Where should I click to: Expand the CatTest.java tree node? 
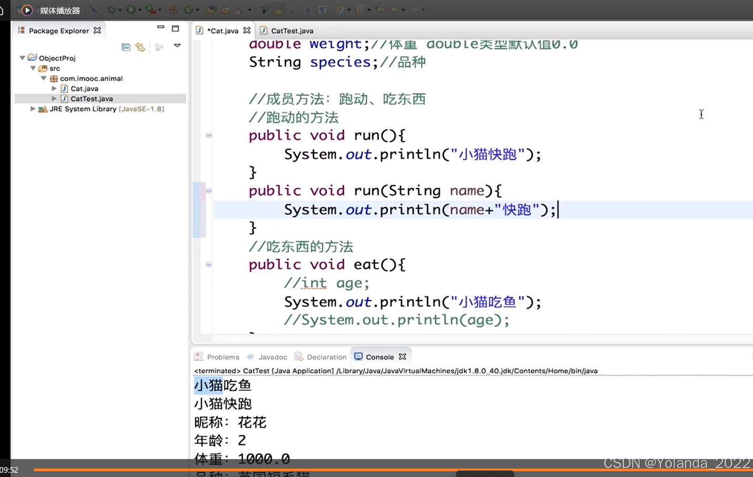(x=54, y=98)
